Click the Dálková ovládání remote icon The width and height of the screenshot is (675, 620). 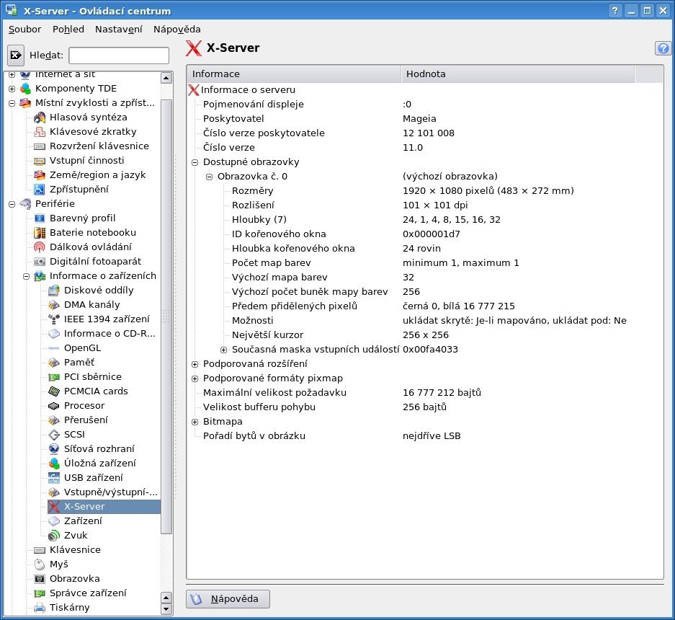(x=40, y=247)
